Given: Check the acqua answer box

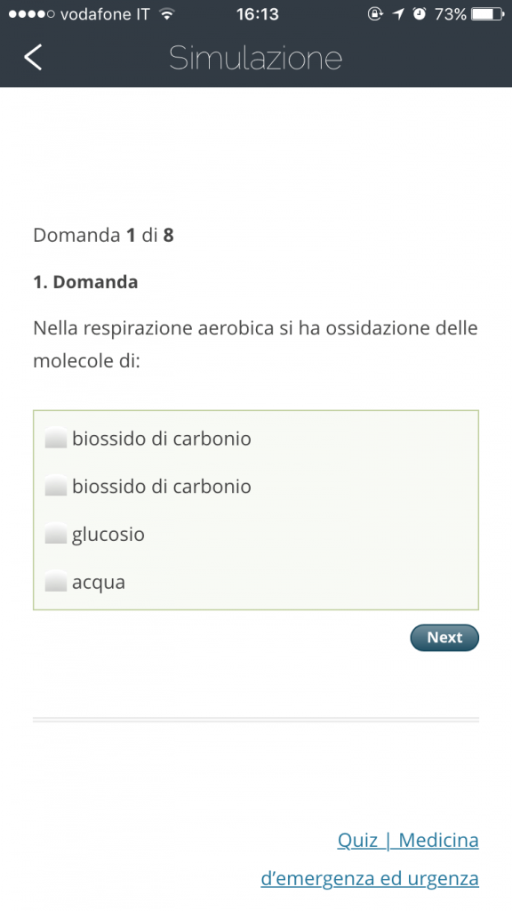Looking at the screenshot, I should click(56, 582).
